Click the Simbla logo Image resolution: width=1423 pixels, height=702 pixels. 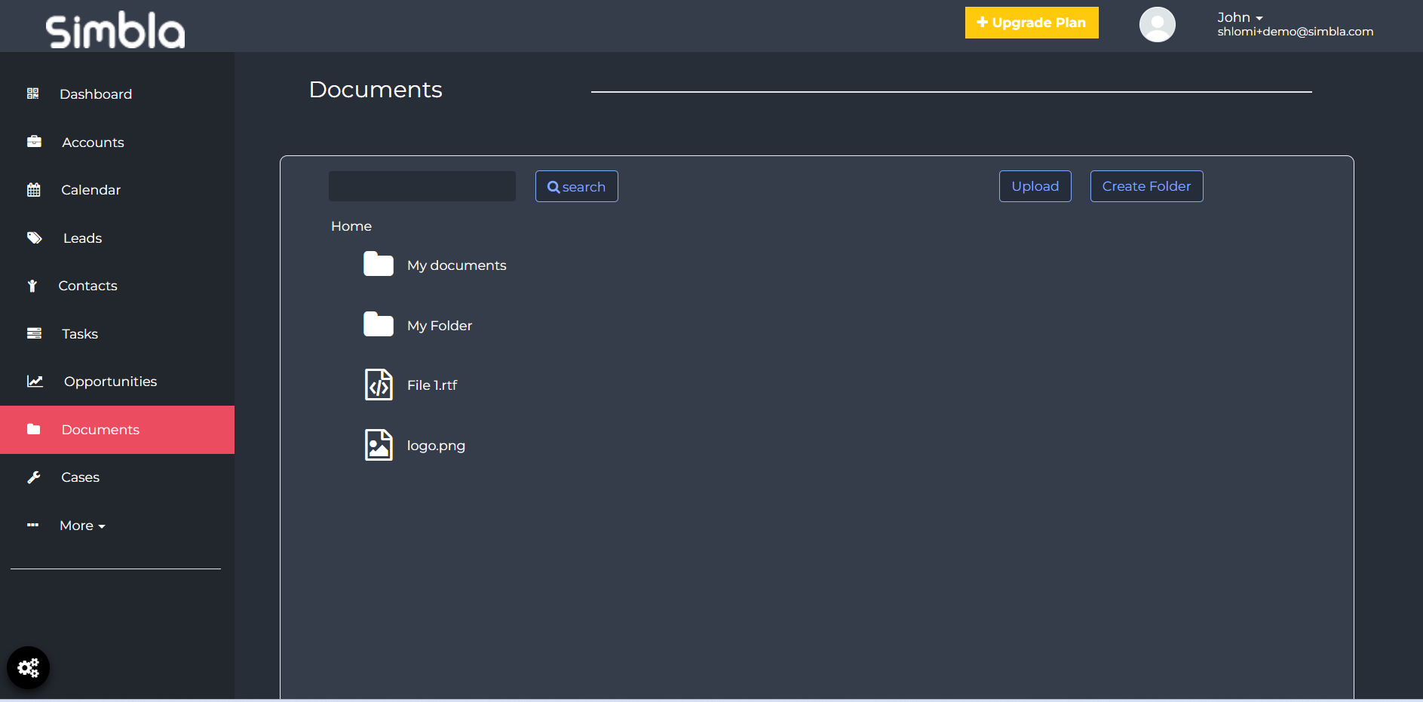115,31
